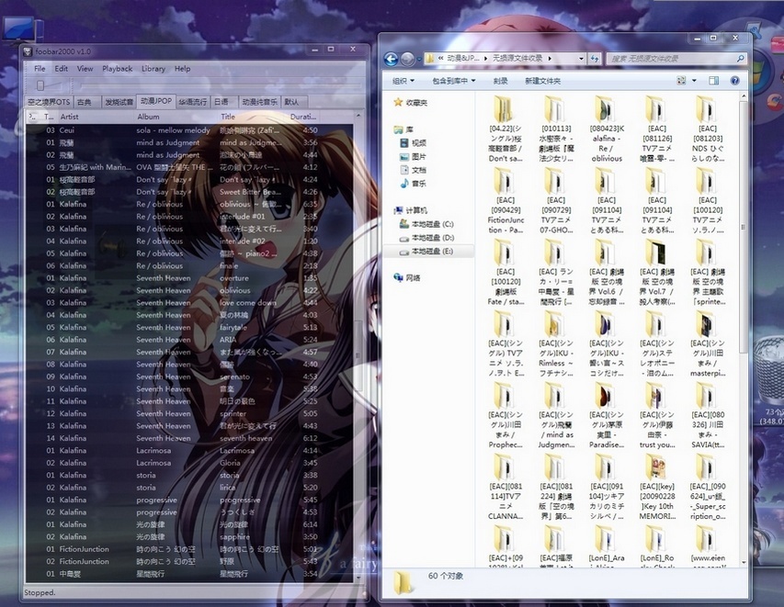The image size is (784, 607).
Task: Open foobar2000 Library menu
Action: tap(153, 69)
